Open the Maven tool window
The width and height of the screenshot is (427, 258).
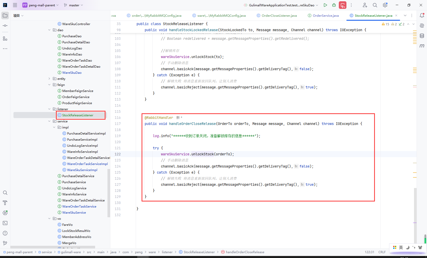click(422, 46)
